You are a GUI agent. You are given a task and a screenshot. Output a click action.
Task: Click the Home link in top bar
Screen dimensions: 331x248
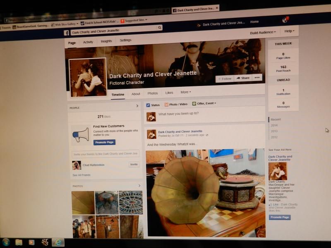click(254, 21)
